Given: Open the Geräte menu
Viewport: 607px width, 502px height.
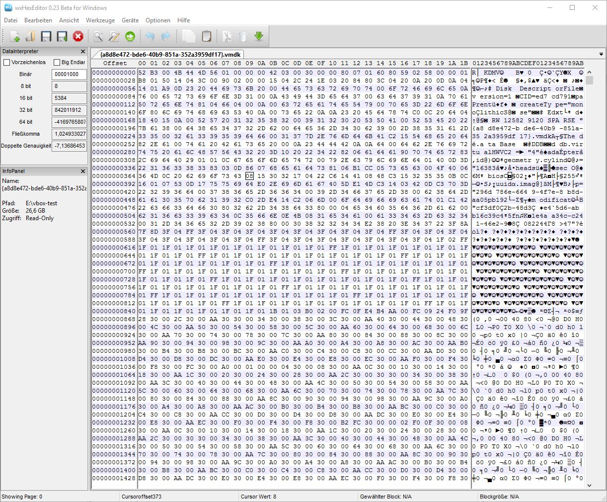Looking at the screenshot, I should coord(130,20).
